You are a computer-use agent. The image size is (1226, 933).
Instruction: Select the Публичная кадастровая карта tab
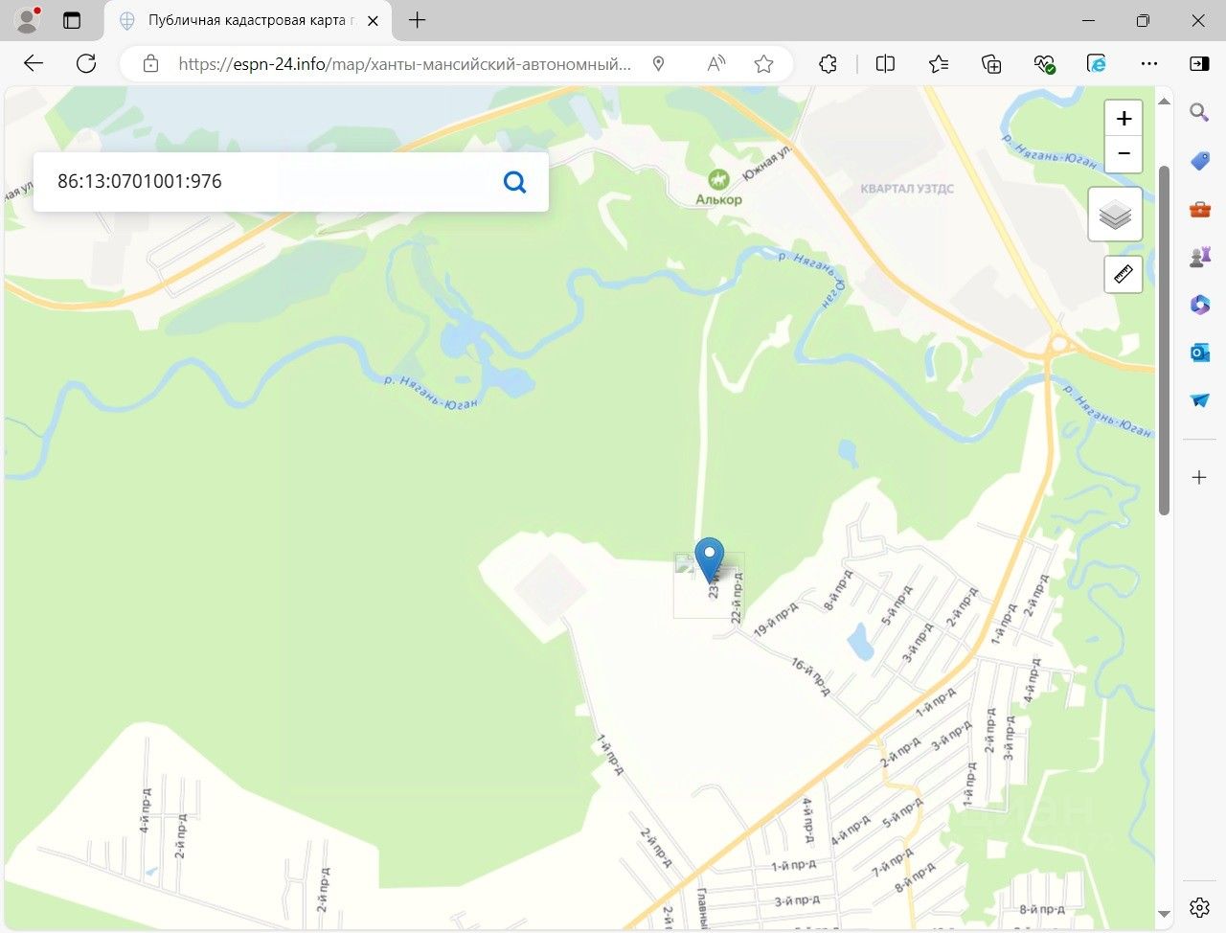[x=247, y=20]
